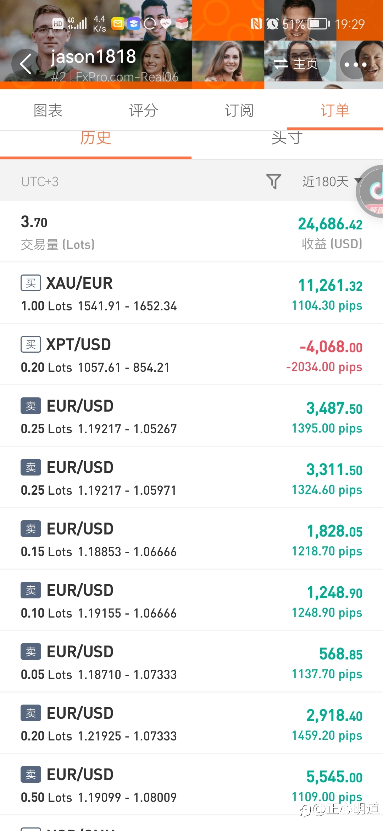Tap the yellow mail notification icon

coord(117,24)
